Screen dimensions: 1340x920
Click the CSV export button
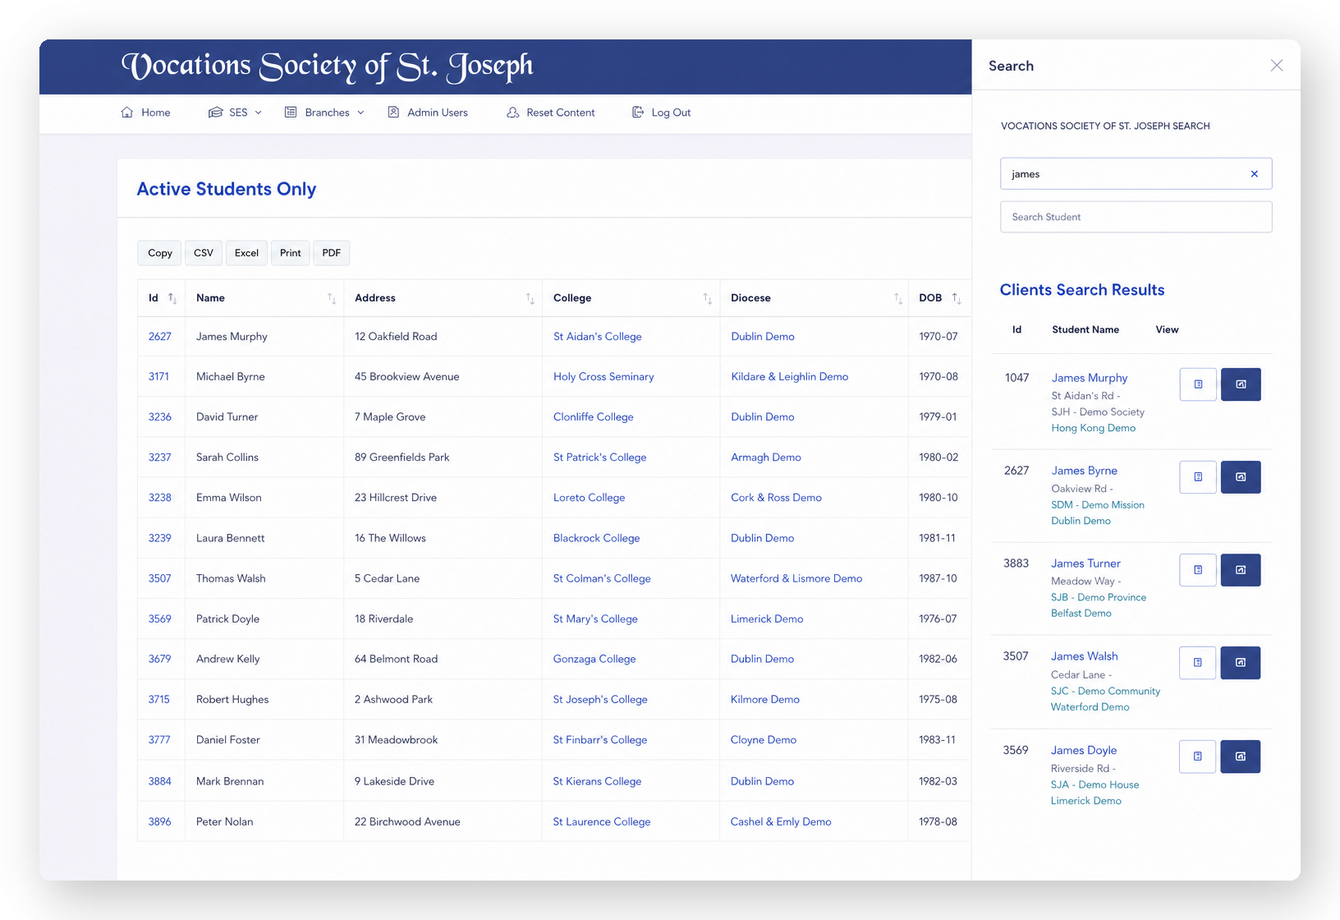(x=204, y=253)
